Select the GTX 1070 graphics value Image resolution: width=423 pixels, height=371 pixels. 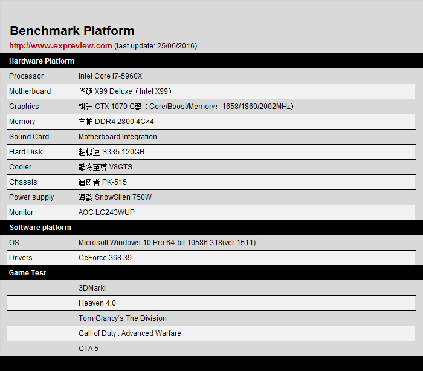pos(186,107)
